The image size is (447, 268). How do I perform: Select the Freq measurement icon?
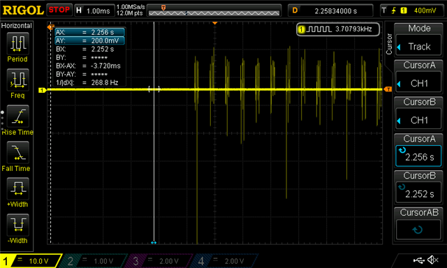tap(17, 80)
